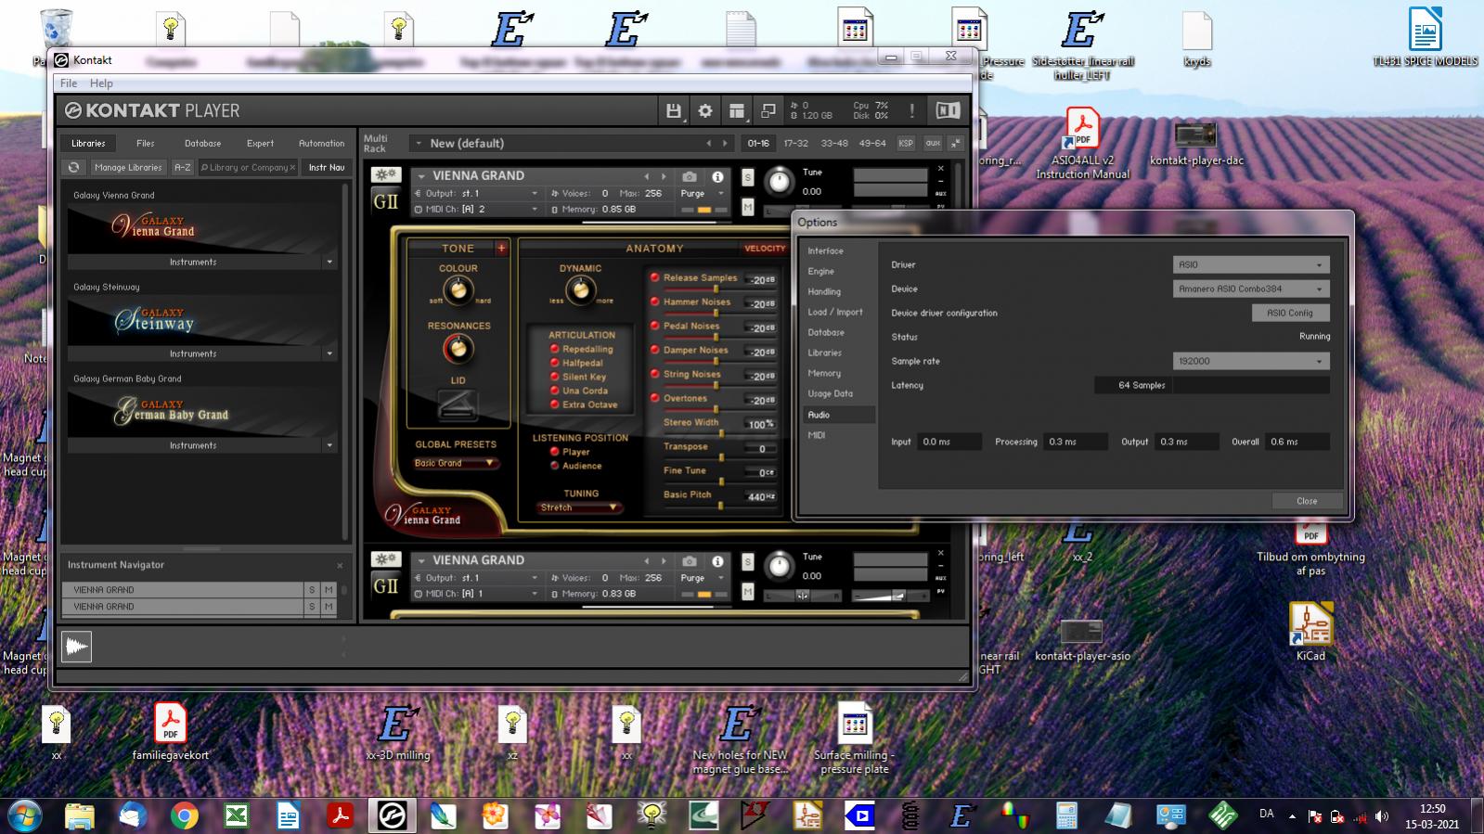Viewport: 1484px width, 834px height.
Task: Show info for first Vienna Grand instrument
Action: coord(717,176)
